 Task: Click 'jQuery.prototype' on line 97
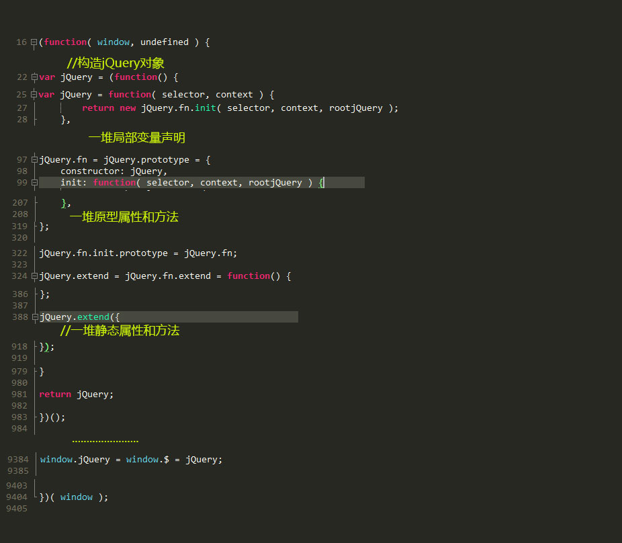[x=146, y=159]
